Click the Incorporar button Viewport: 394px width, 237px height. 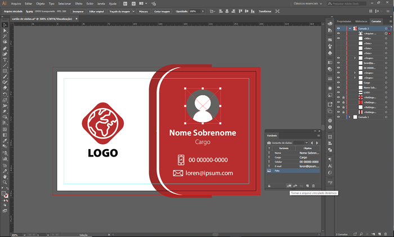coord(78,11)
